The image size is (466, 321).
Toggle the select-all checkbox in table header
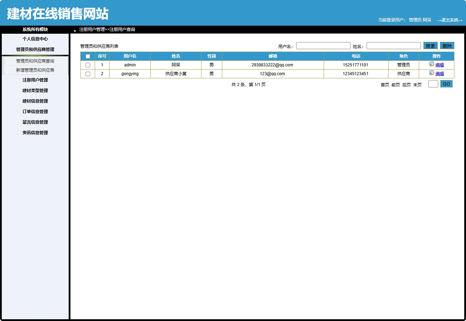pos(88,56)
